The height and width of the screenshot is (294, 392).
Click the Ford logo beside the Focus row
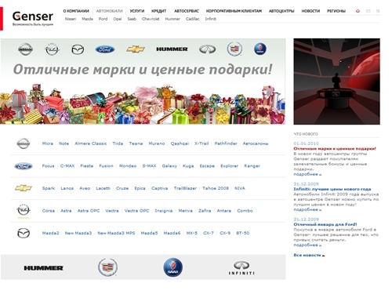(24, 166)
